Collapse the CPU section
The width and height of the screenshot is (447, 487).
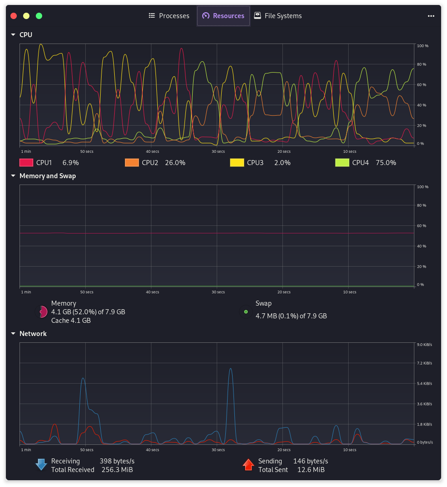13,34
